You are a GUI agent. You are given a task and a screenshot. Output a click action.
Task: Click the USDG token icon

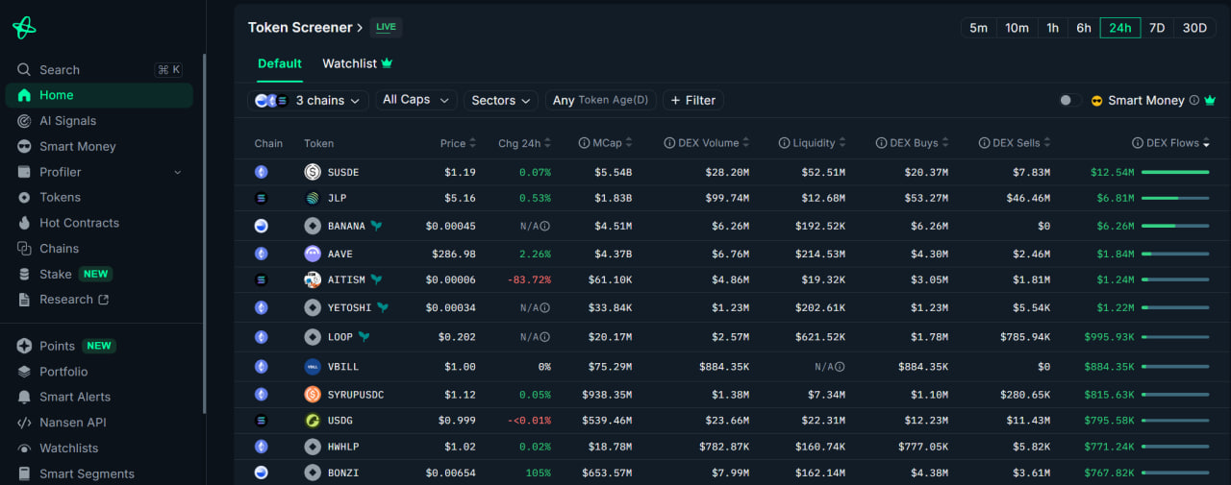click(313, 421)
